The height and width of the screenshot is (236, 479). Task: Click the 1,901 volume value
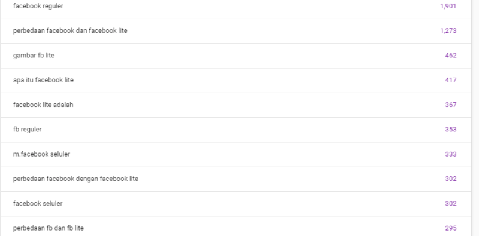pos(448,6)
